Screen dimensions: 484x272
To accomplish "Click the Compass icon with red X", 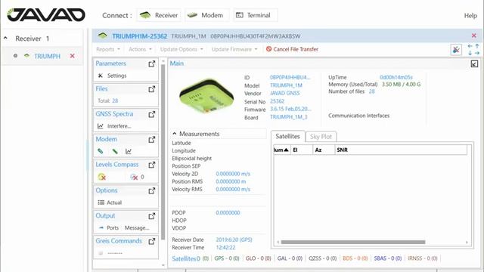I will pyautogui.click(x=134, y=177).
